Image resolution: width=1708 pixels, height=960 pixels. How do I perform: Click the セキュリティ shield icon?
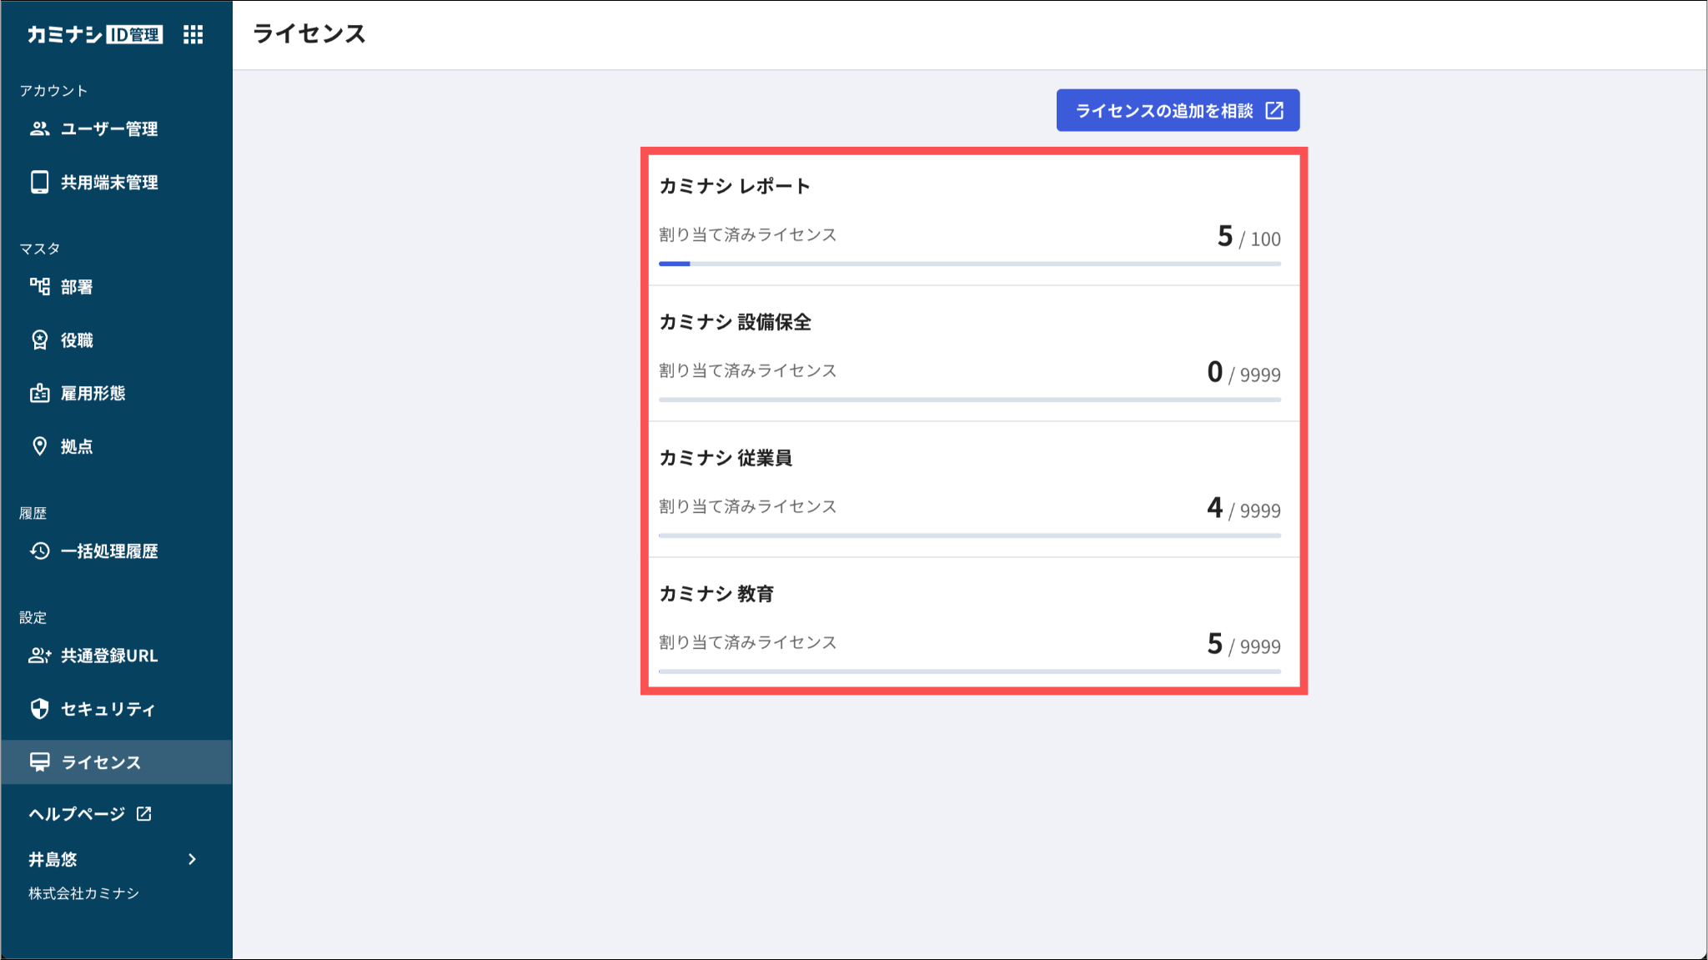(x=39, y=709)
